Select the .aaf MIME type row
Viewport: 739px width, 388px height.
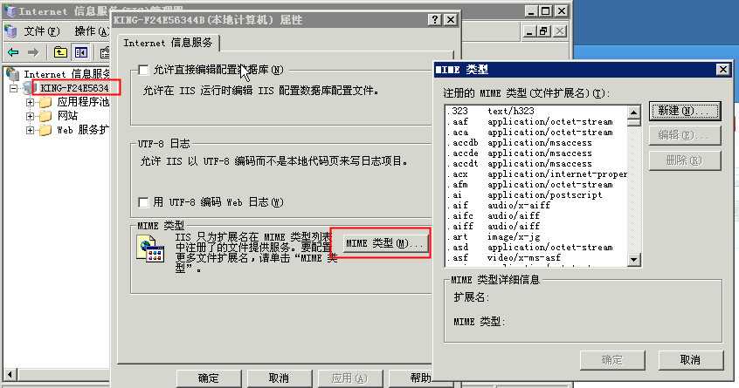[536, 122]
